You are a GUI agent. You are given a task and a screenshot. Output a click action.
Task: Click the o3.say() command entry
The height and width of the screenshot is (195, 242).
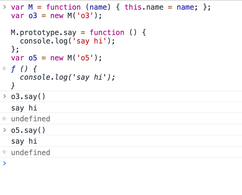[x=28, y=97]
